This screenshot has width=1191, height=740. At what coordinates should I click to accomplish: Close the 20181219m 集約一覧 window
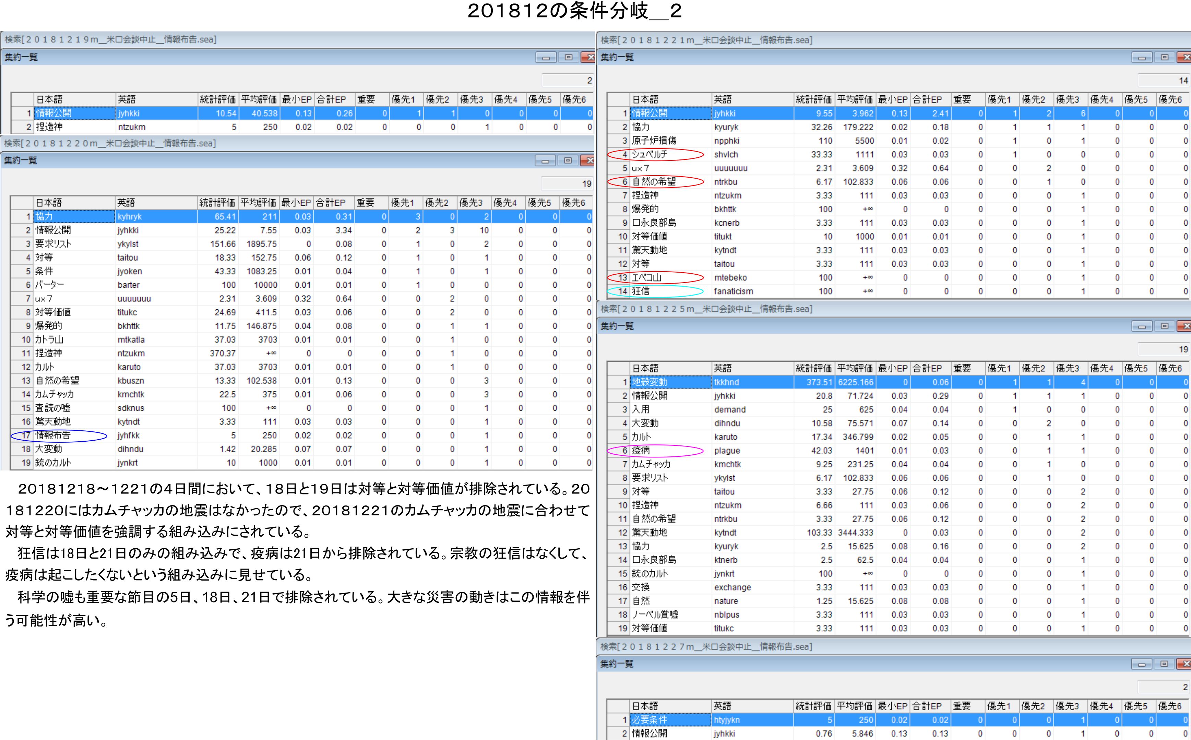(588, 58)
